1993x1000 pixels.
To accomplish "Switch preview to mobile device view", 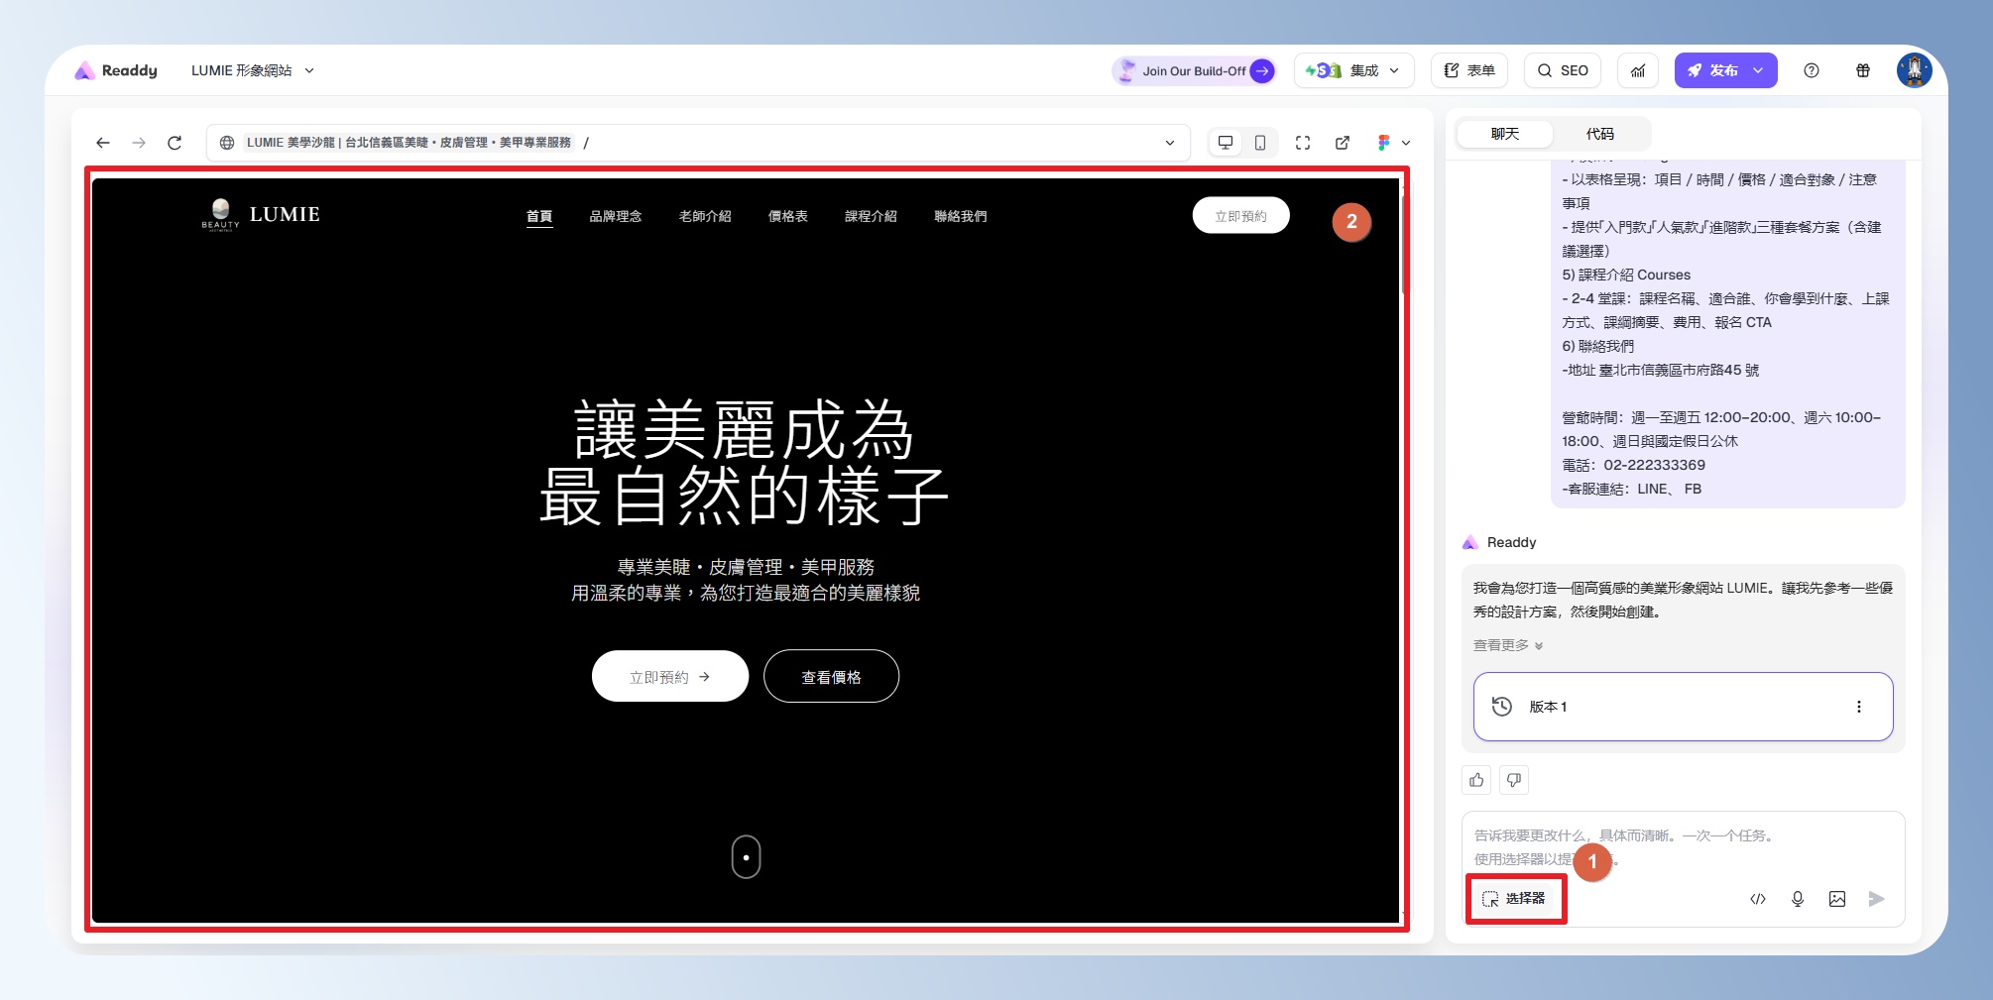I will (x=1259, y=143).
